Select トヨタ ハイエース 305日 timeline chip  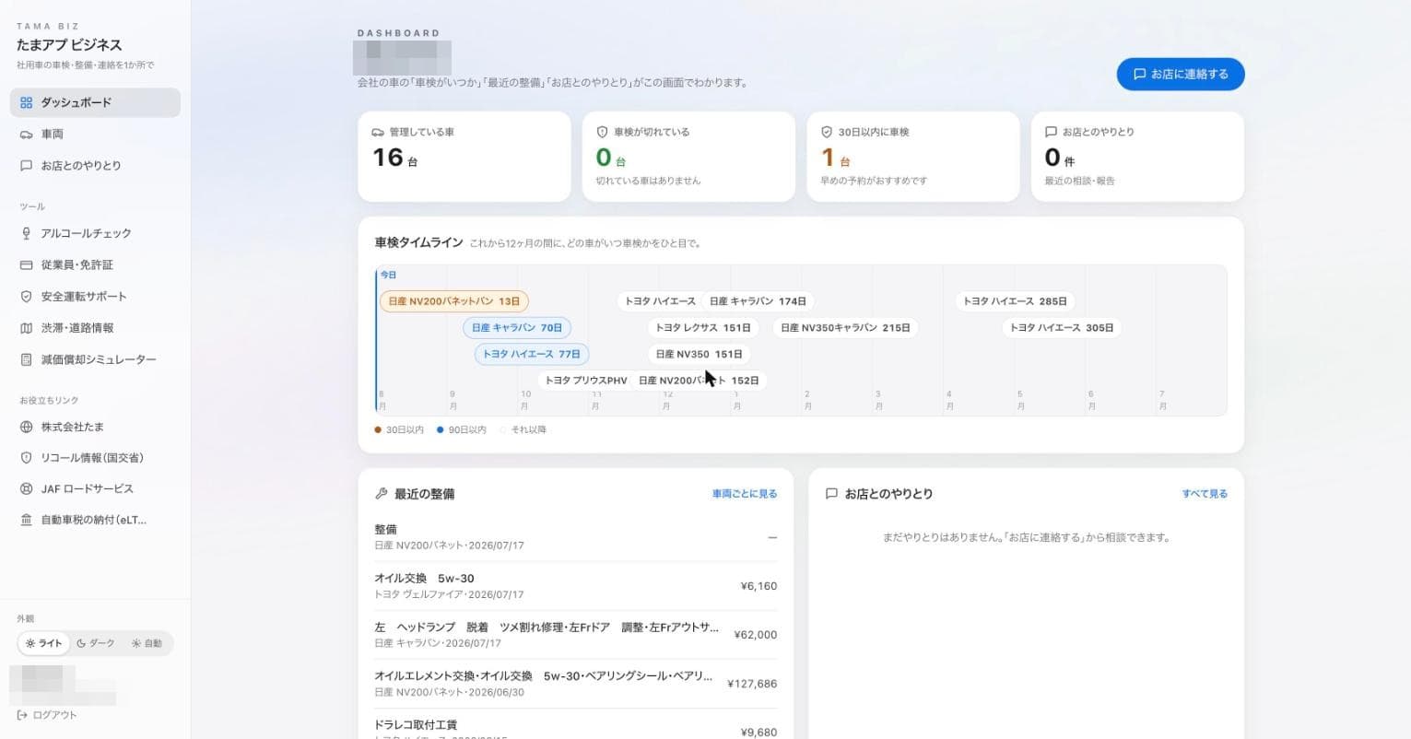pos(1061,327)
